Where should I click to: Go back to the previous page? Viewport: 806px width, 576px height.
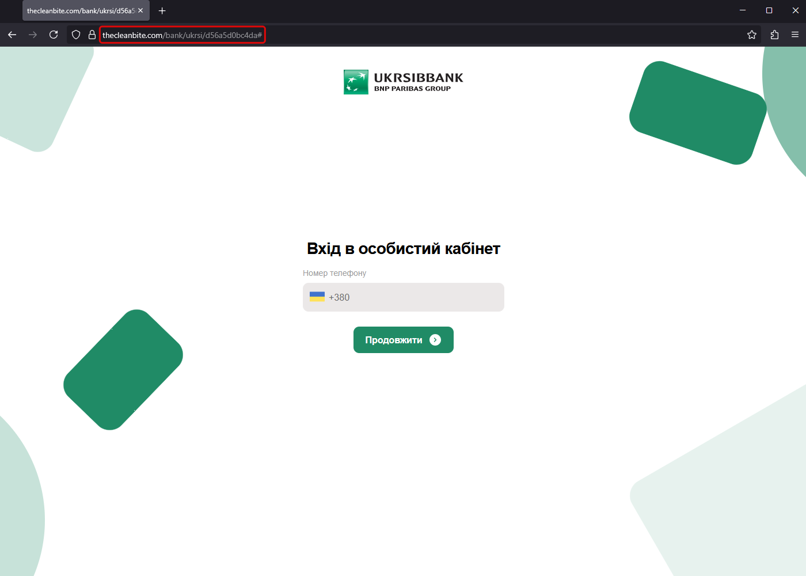tap(12, 35)
